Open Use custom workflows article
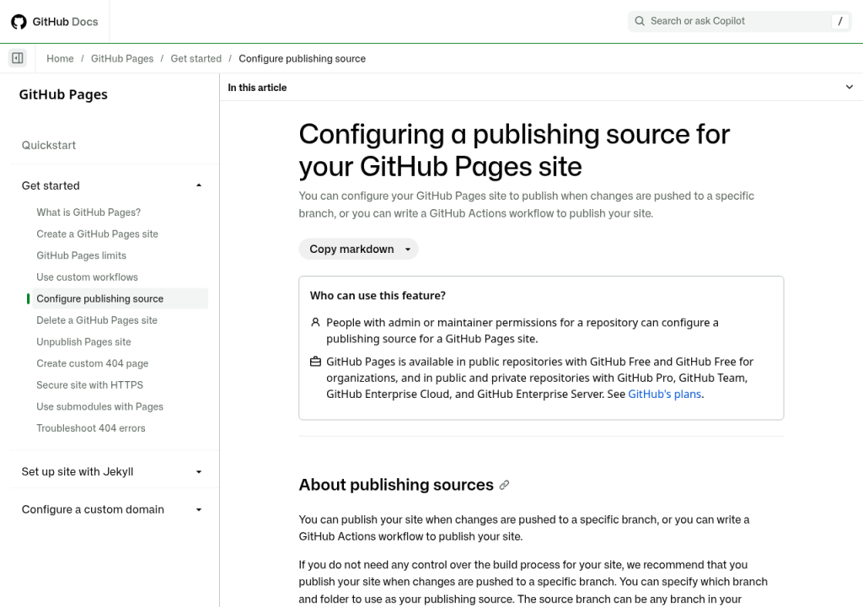 coord(87,277)
